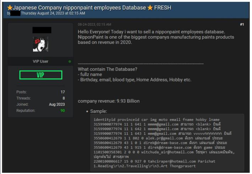Click the post timestamp "08-24-2023, 02:15 AM"
Screen dimensions: 252x174
coord(95,25)
